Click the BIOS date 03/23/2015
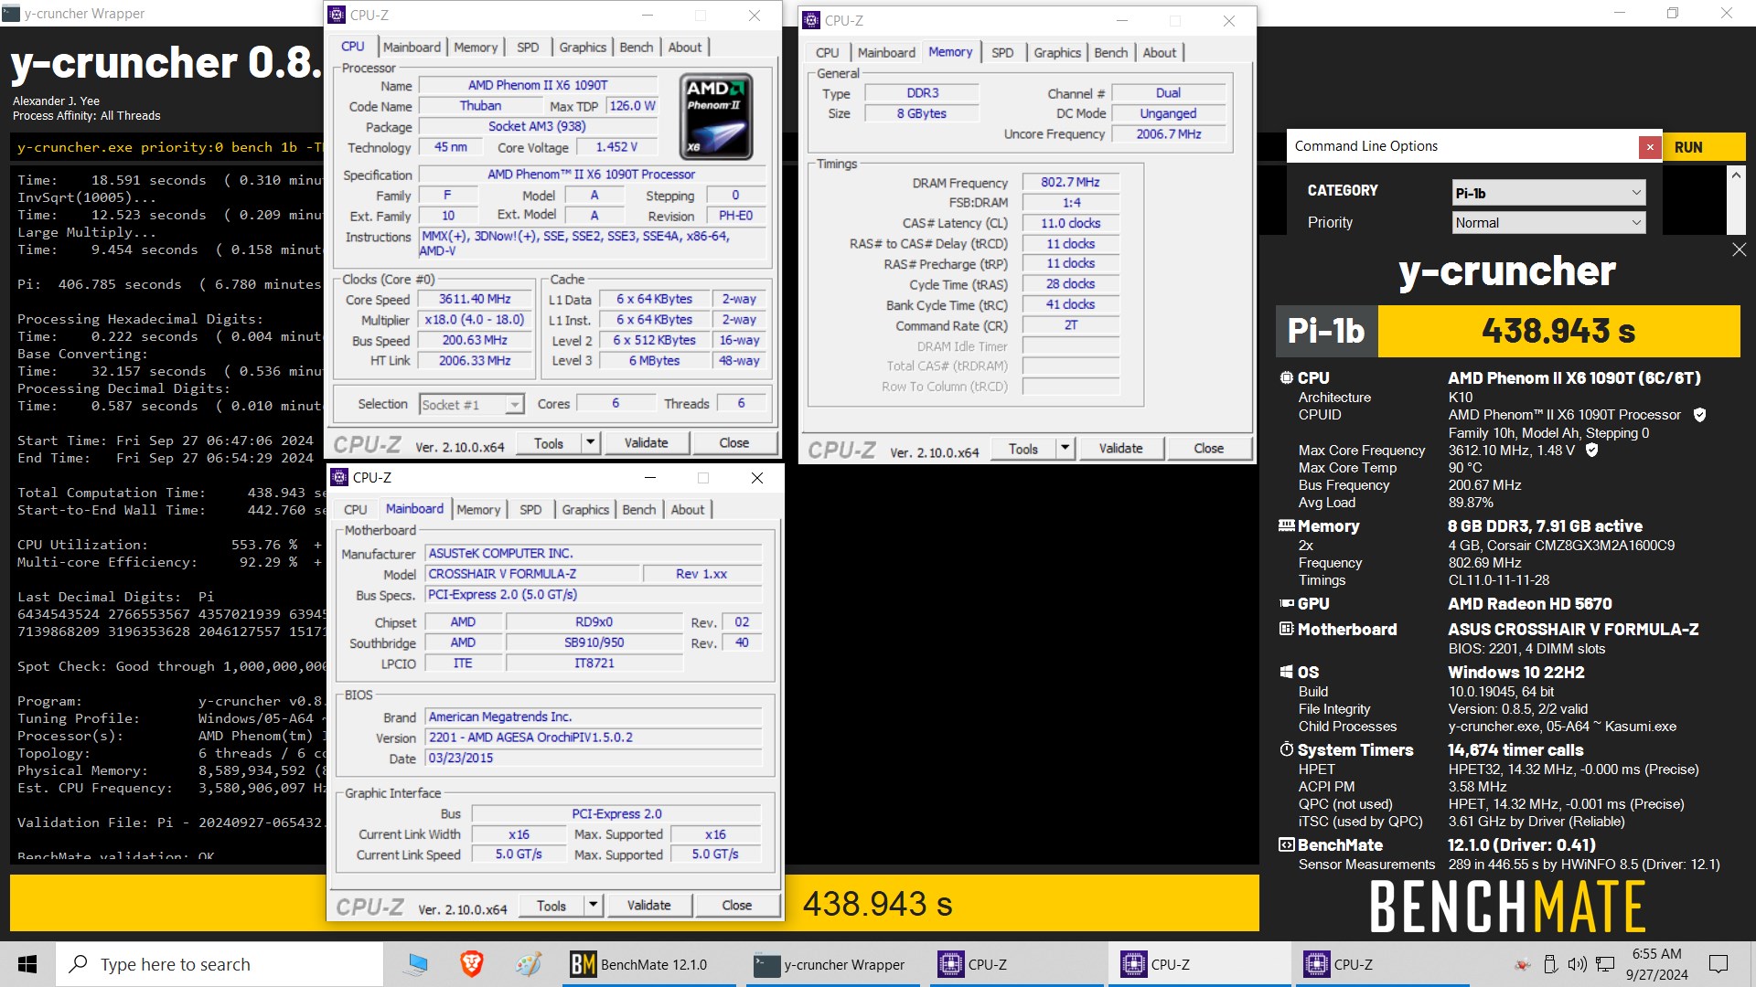The width and height of the screenshot is (1756, 987). point(594,758)
